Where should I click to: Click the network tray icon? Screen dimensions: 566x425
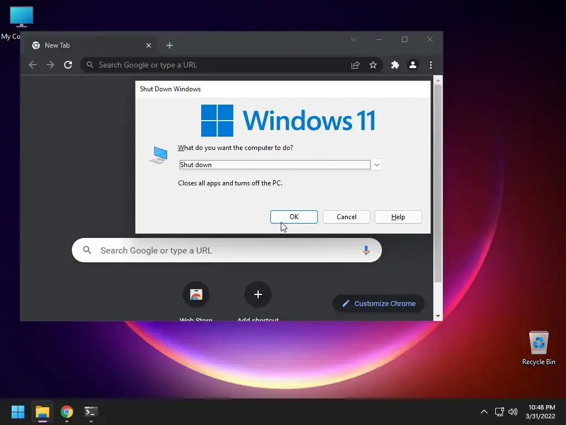tap(500, 412)
